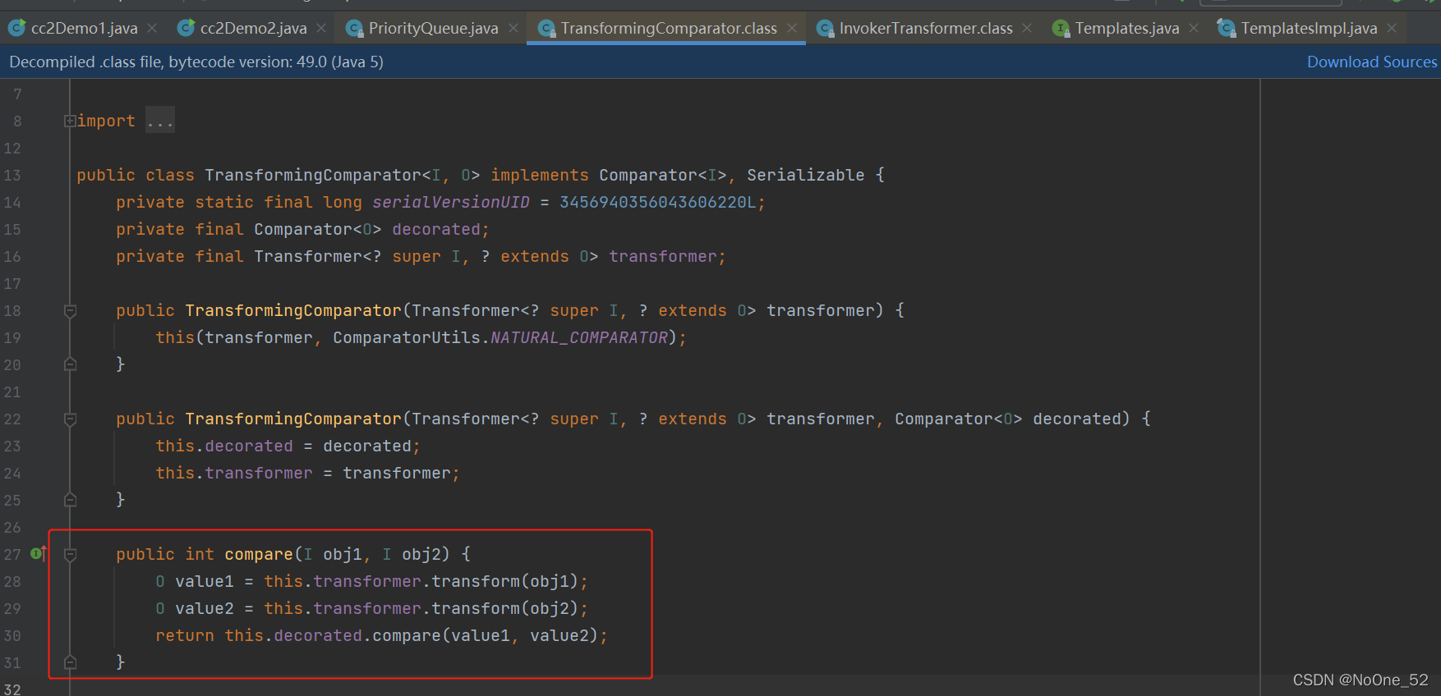1441x696 pixels.
Task: Click the return keyword on line 30
Action: [185, 635]
